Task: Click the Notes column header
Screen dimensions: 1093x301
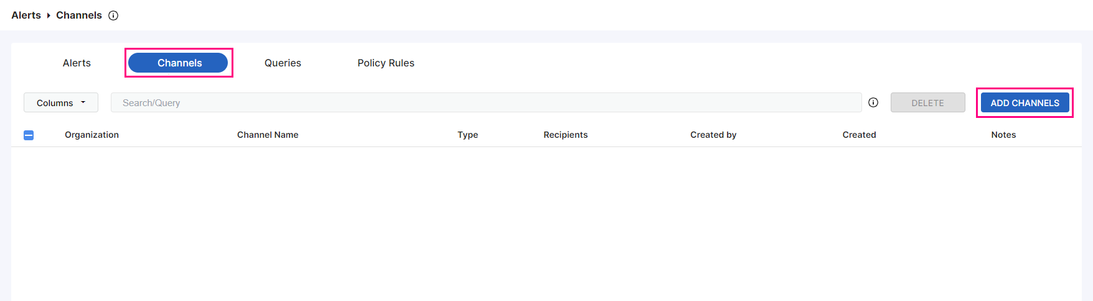Action: pos(1003,135)
